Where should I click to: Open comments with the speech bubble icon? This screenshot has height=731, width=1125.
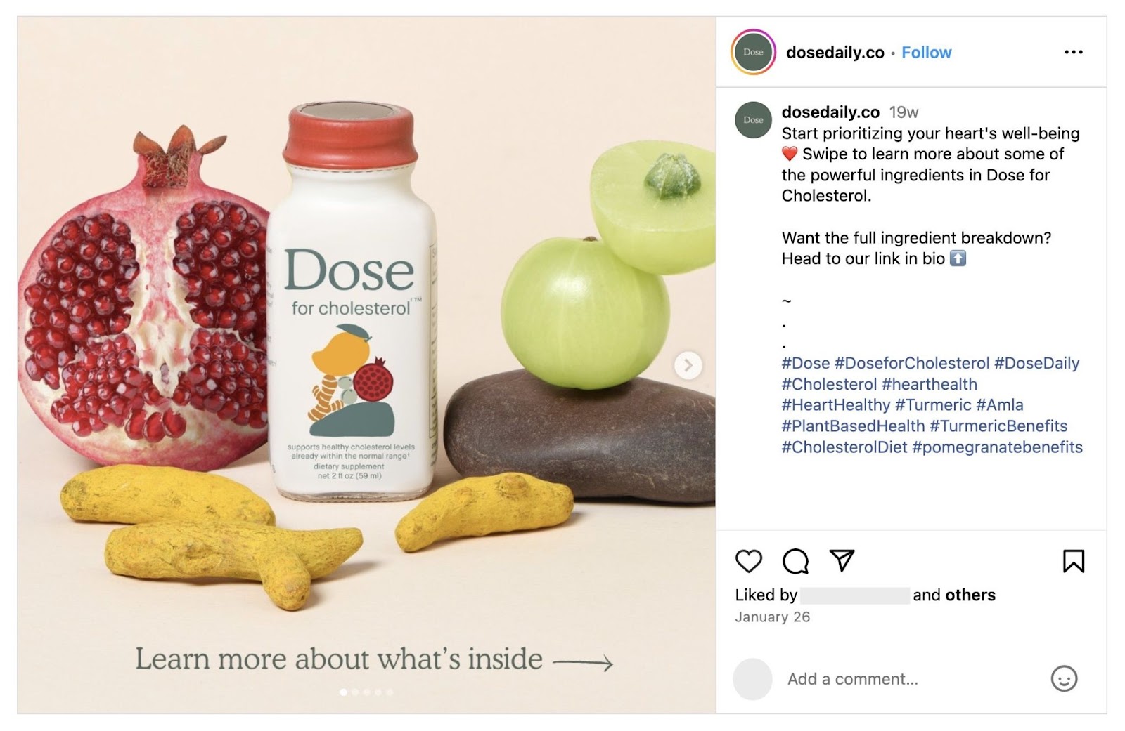coord(795,562)
